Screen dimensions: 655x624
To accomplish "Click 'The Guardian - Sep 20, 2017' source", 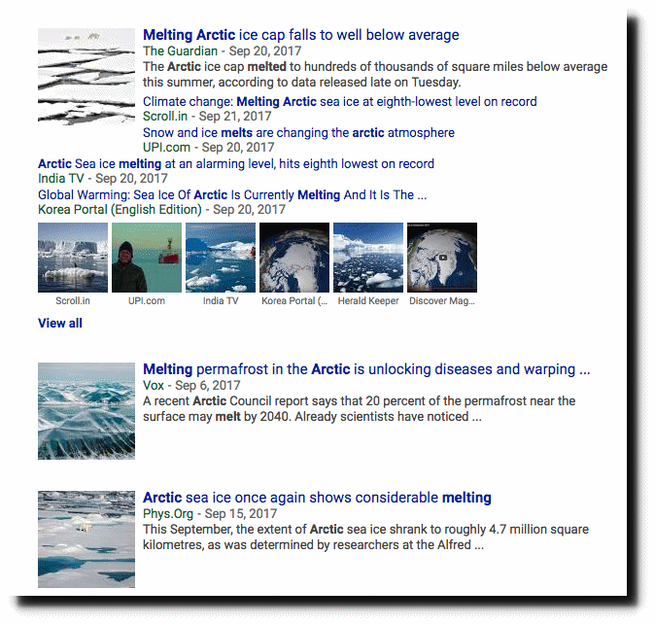I will point(222,51).
